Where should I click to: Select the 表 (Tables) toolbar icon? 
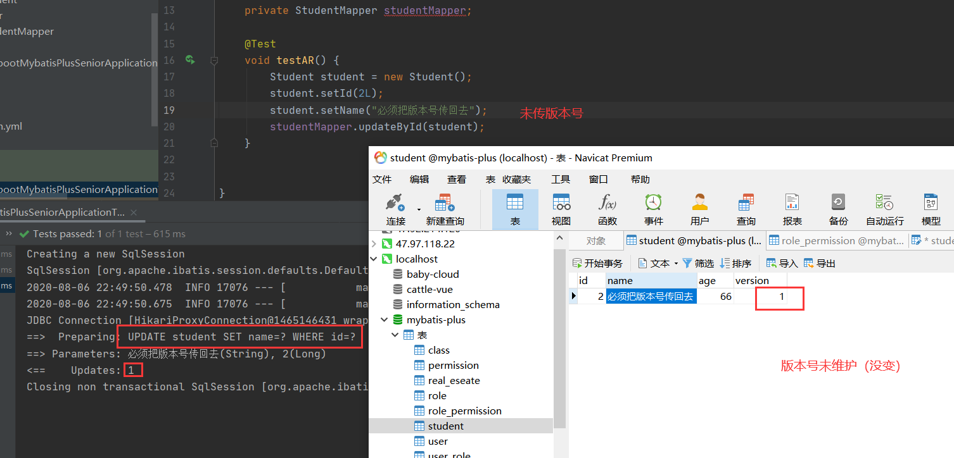click(x=515, y=209)
